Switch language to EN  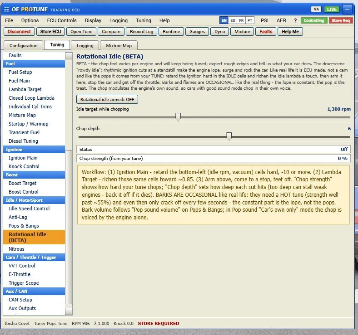click(224, 20)
